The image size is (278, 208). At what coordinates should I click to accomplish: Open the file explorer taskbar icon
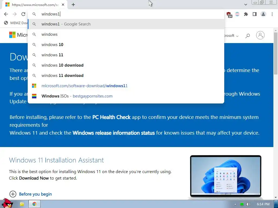tap(22, 204)
